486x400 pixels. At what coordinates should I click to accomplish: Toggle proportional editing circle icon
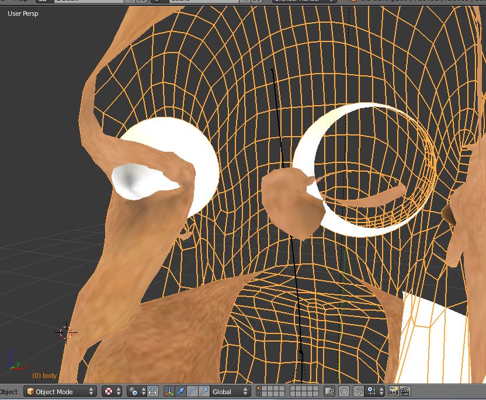[x=343, y=392]
